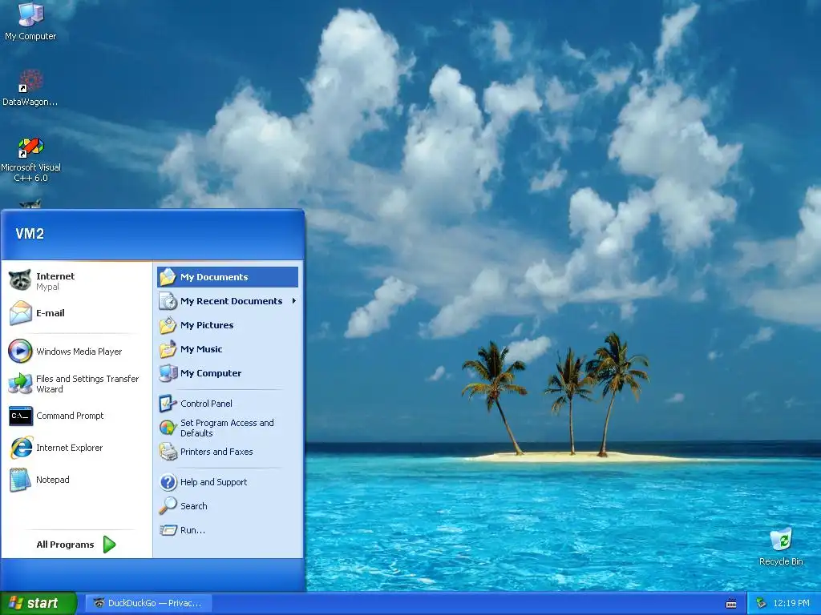Click the Start button
Viewport: 821px width, 615px height.
click(38, 603)
